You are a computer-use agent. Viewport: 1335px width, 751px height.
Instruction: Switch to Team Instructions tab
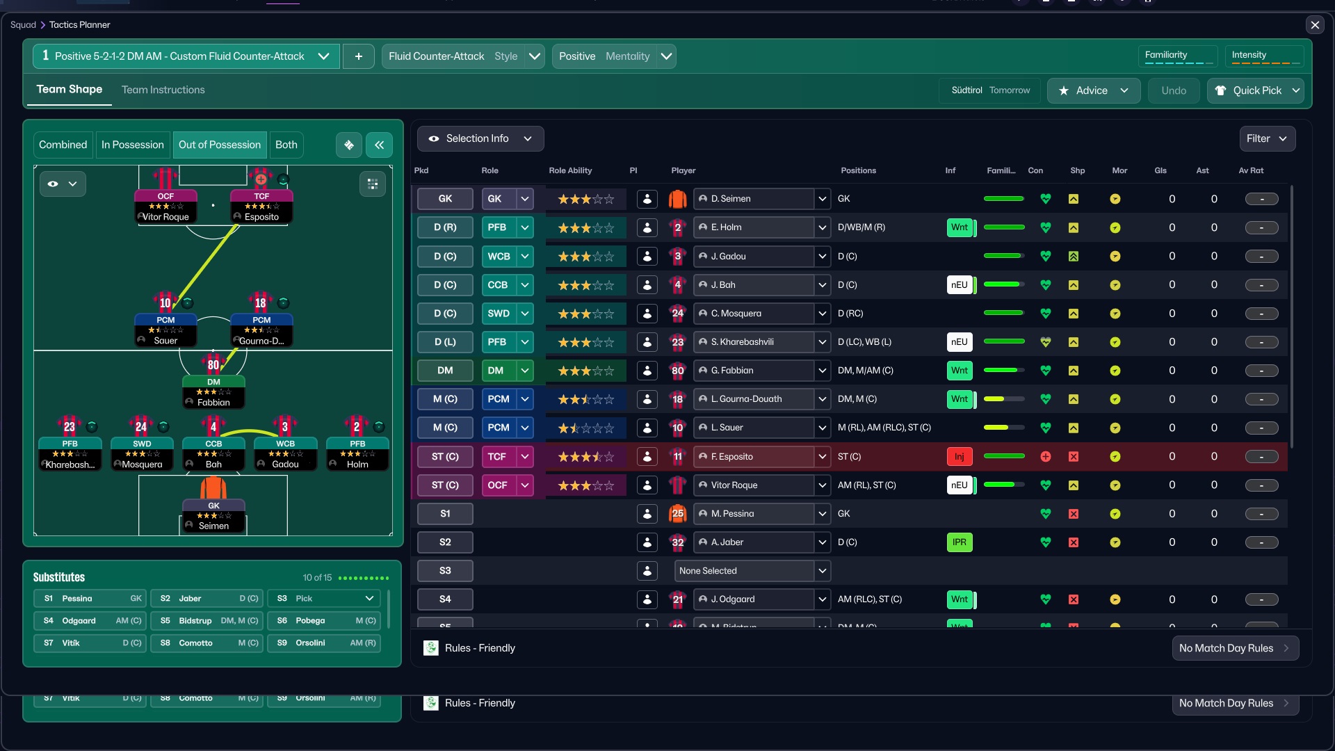pos(163,90)
